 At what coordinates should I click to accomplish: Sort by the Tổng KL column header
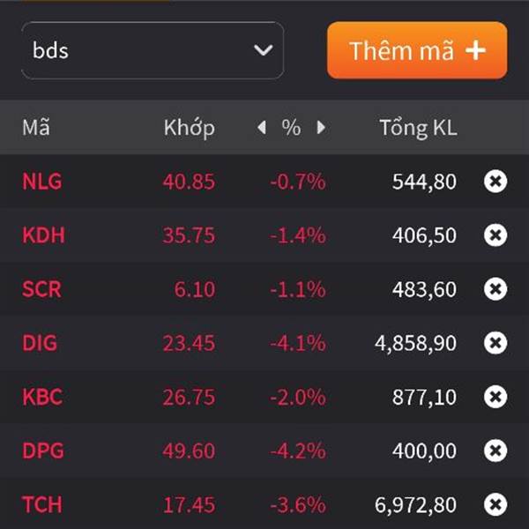[418, 128]
